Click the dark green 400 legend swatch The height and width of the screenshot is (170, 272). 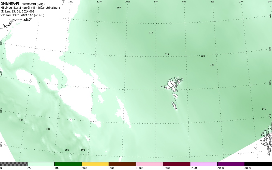[x=68, y=164]
